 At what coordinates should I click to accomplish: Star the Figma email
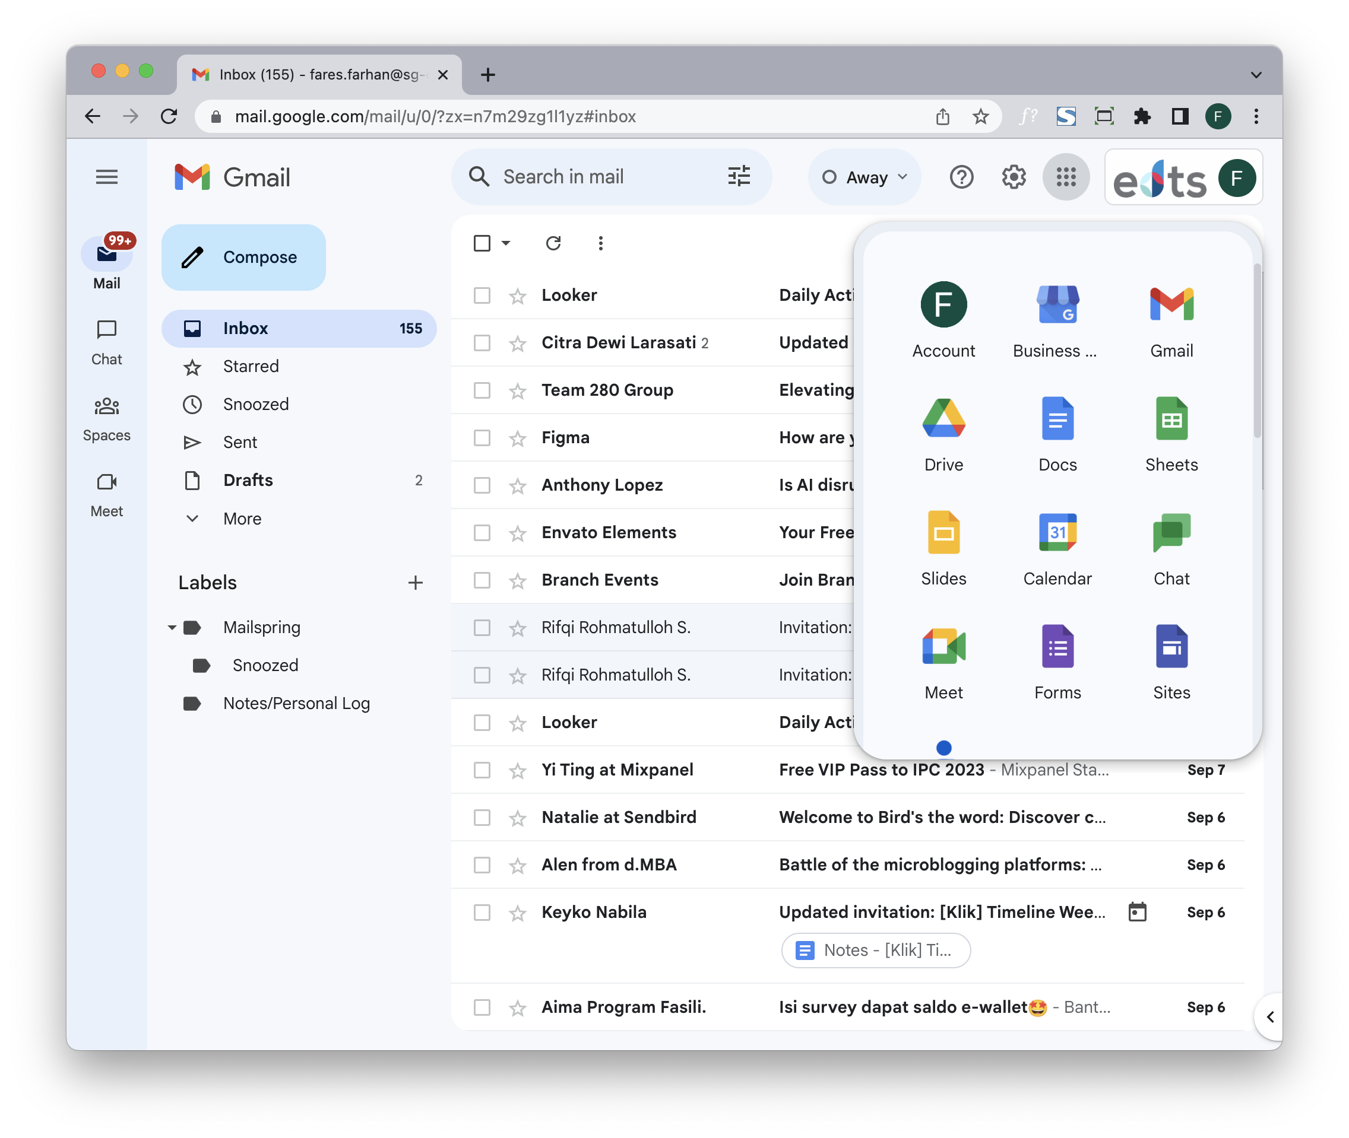tap(518, 438)
